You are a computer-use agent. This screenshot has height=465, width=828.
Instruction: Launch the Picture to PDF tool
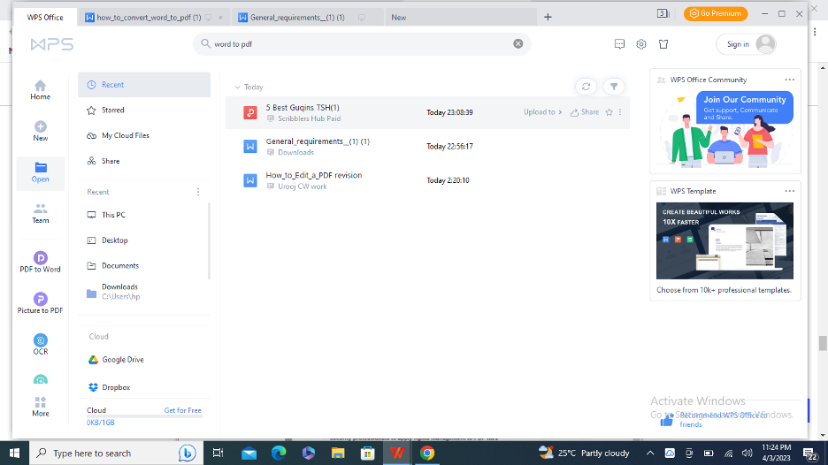pyautogui.click(x=40, y=303)
